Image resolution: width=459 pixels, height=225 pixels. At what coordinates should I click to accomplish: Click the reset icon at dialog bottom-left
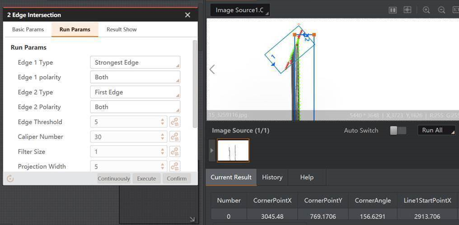[x=10, y=179]
